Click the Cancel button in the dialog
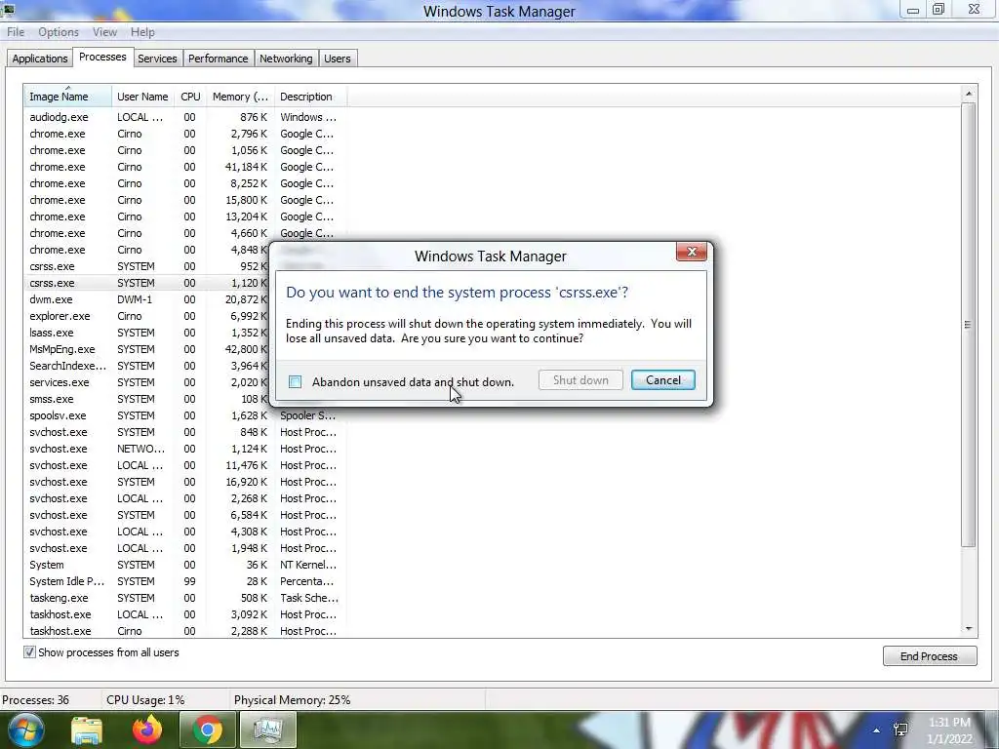The width and height of the screenshot is (999, 749). [662, 380]
